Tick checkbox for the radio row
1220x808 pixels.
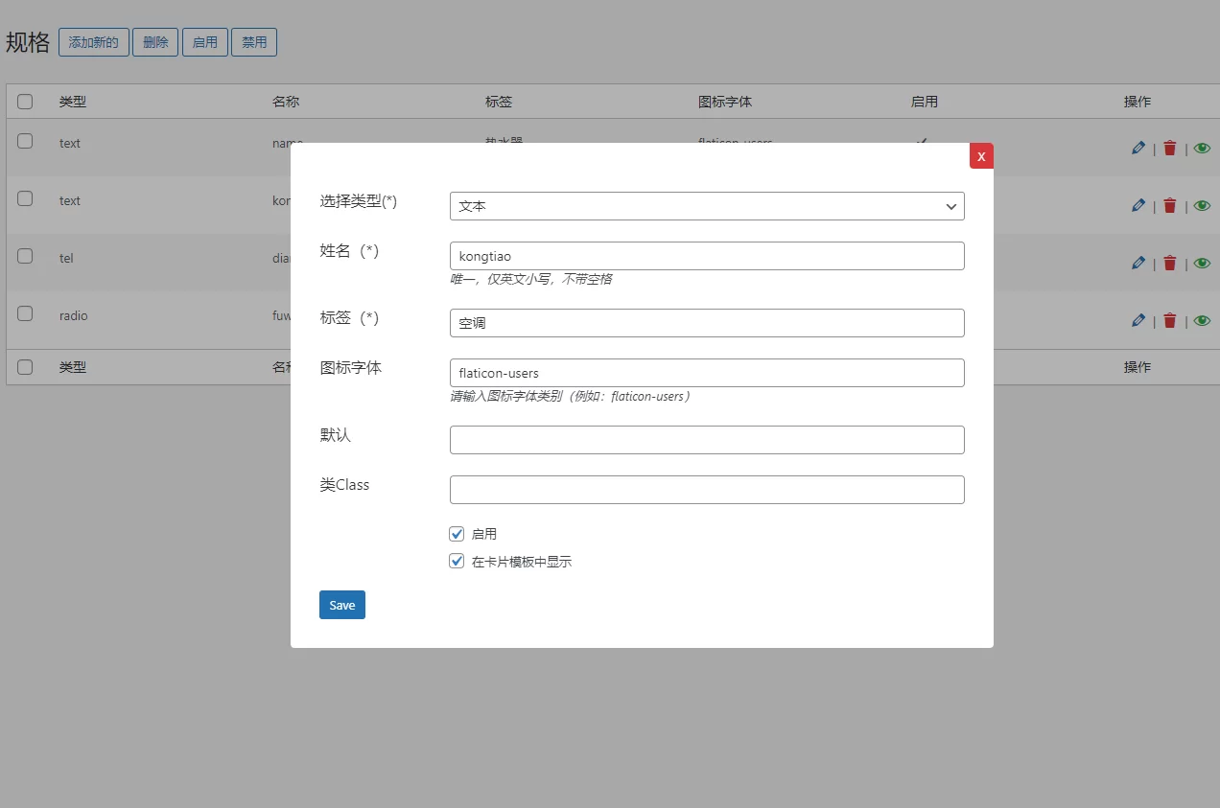point(25,313)
